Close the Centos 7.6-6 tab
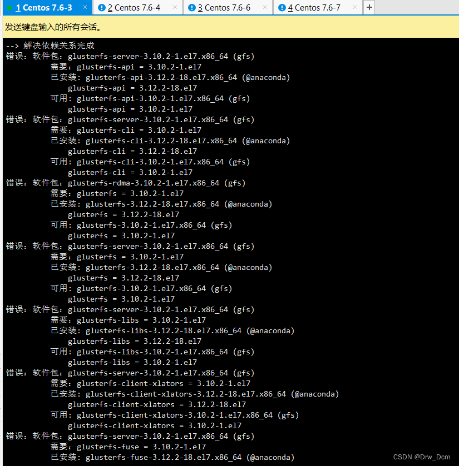This screenshot has height=466, width=459. (x=265, y=7)
